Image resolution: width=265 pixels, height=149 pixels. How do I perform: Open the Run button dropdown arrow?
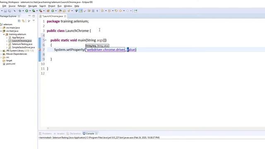pos(30,11)
